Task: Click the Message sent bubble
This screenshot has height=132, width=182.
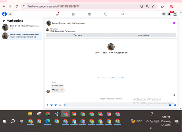Action: pyautogui.click(x=58, y=90)
